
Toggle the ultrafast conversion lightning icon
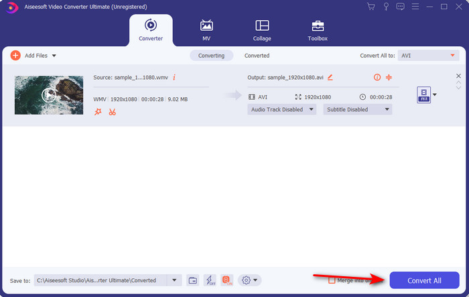point(210,280)
